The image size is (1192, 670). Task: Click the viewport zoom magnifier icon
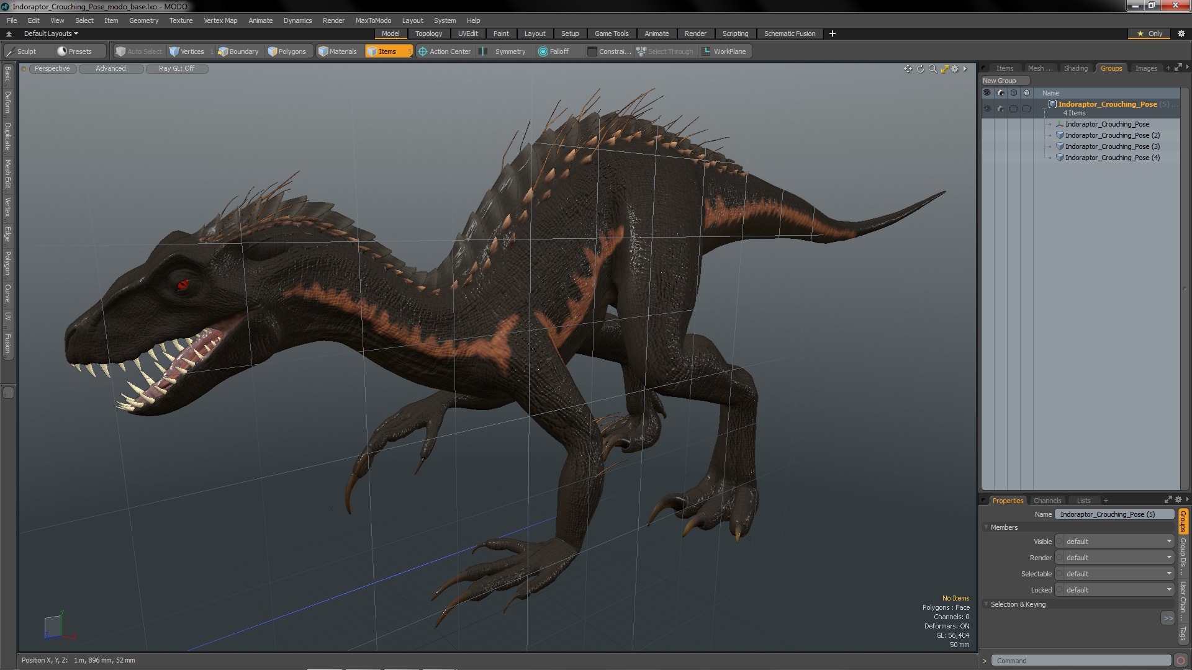[x=932, y=69]
